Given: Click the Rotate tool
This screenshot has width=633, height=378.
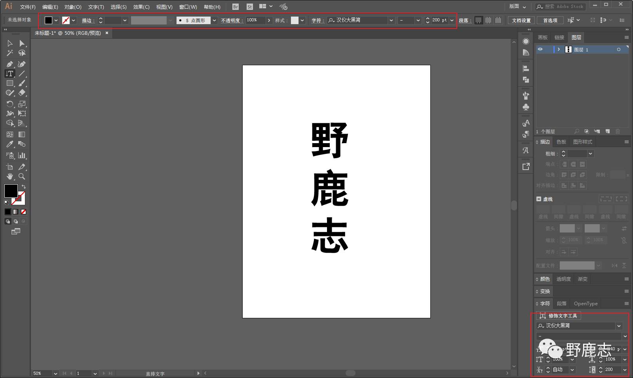Looking at the screenshot, I should [10, 104].
